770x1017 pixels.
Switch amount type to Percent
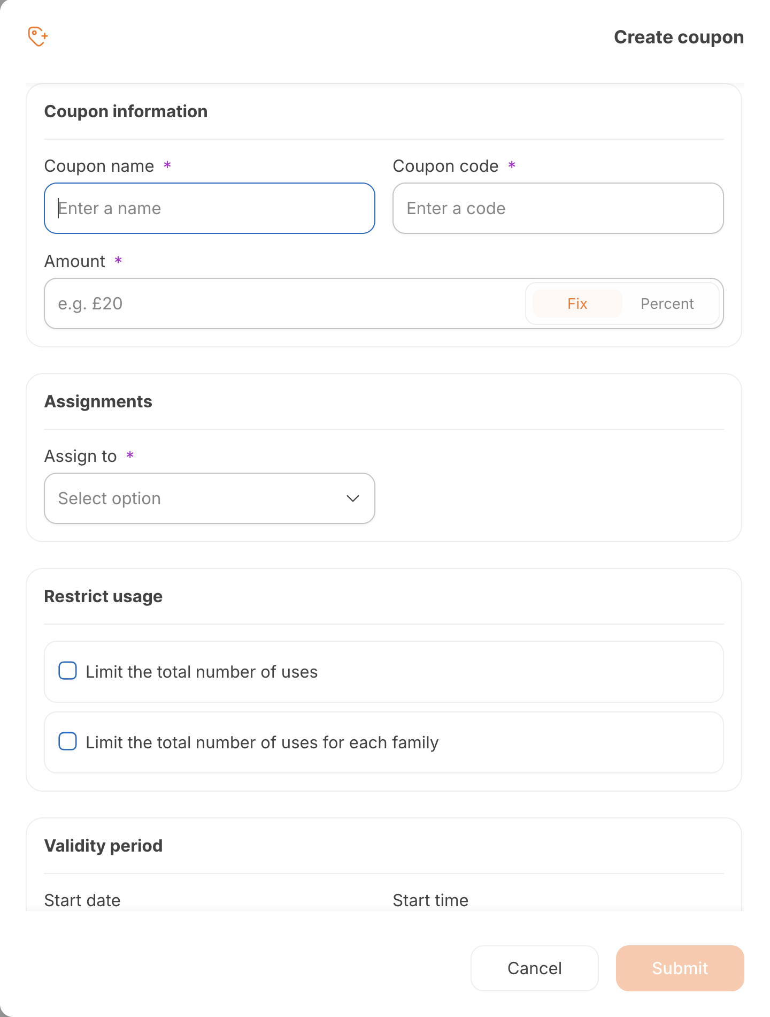(x=667, y=303)
